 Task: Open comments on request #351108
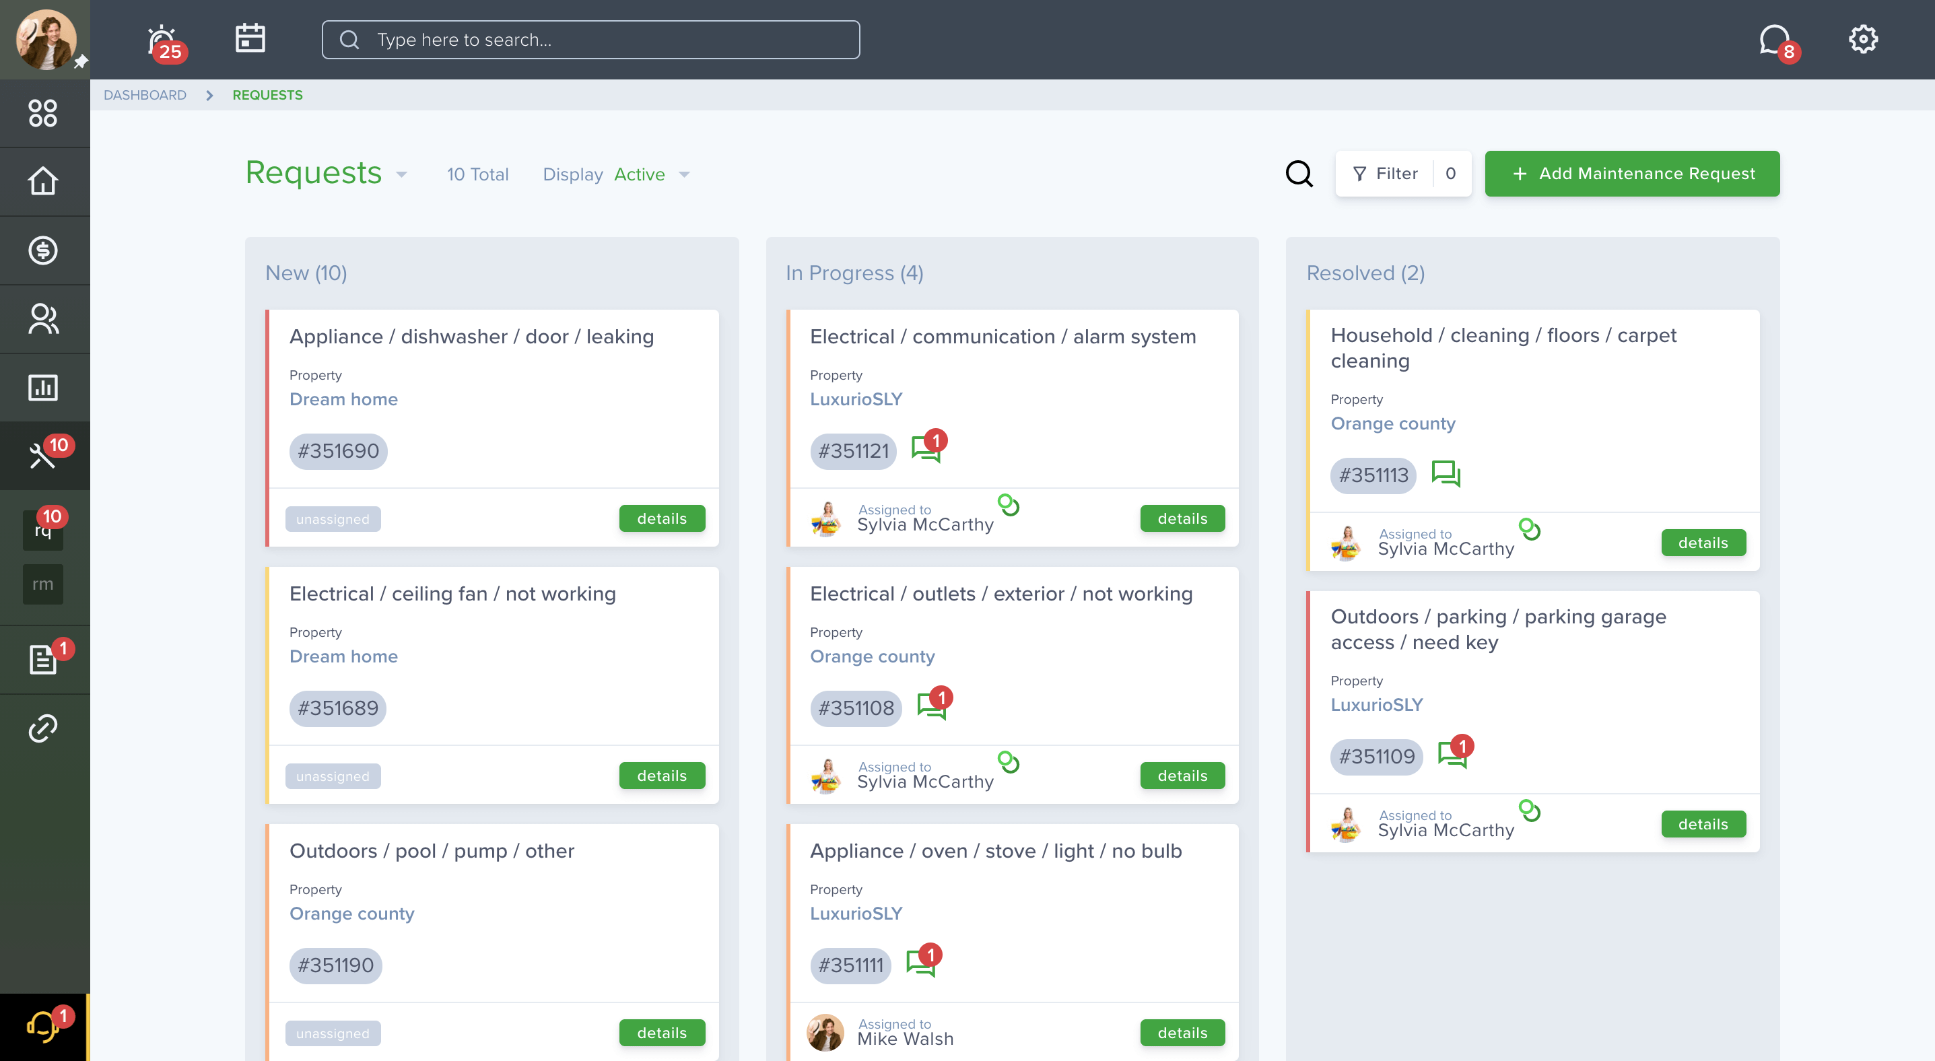[x=934, y=704]
